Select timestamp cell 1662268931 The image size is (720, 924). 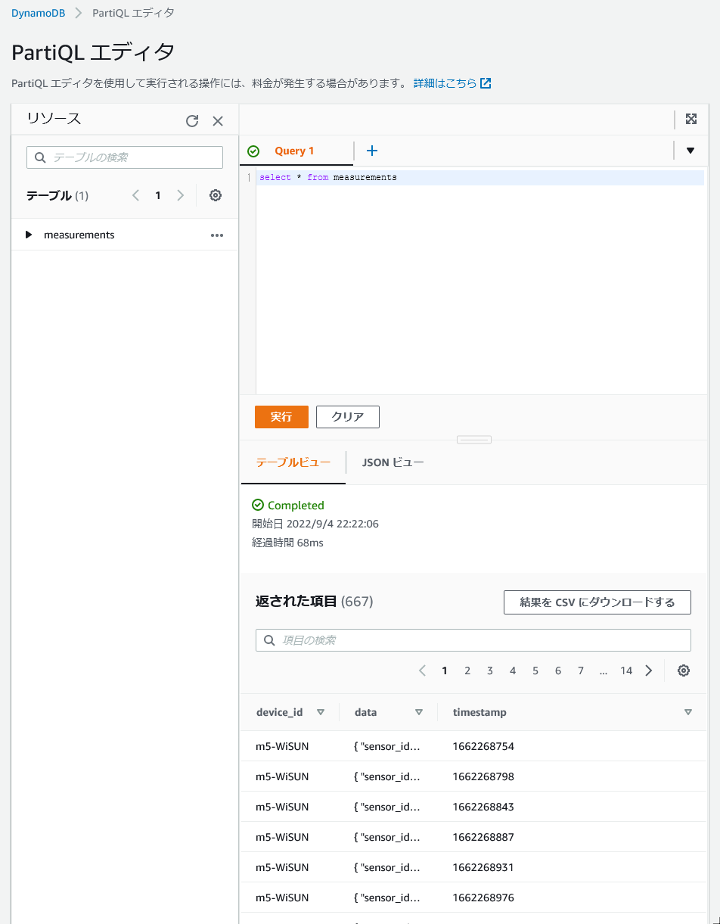[x=483, y=867]
